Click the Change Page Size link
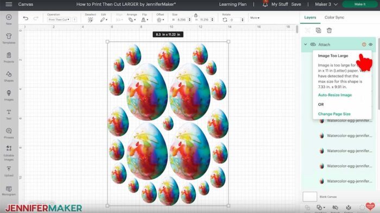This screenshot has width=380, height=213. click(x=334, y=114)
